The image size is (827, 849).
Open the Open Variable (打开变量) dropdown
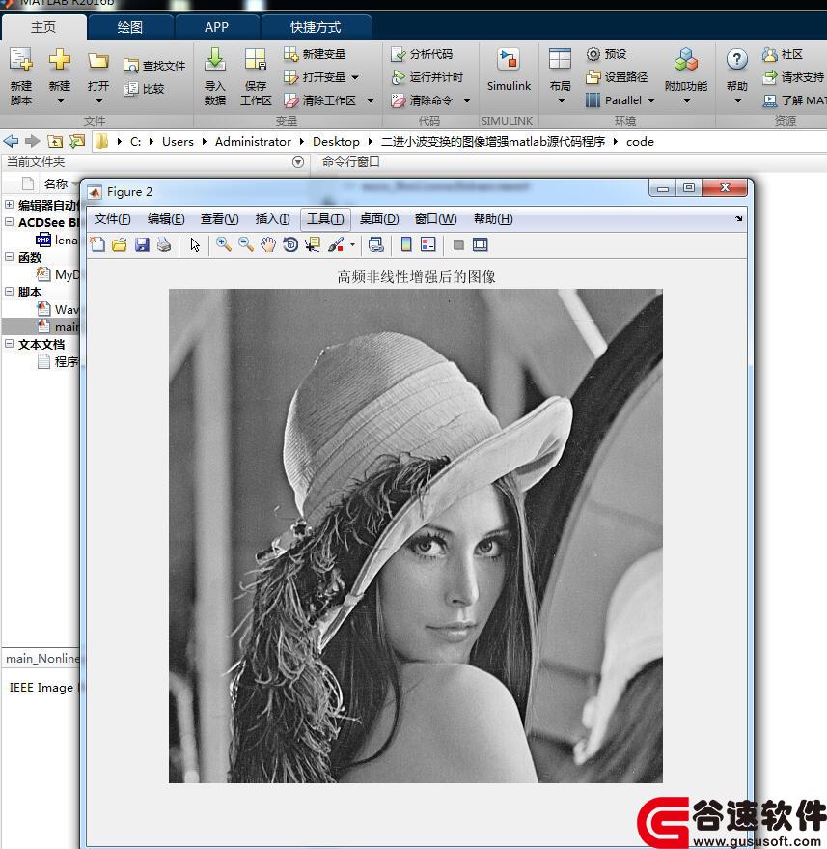[355, 77]
